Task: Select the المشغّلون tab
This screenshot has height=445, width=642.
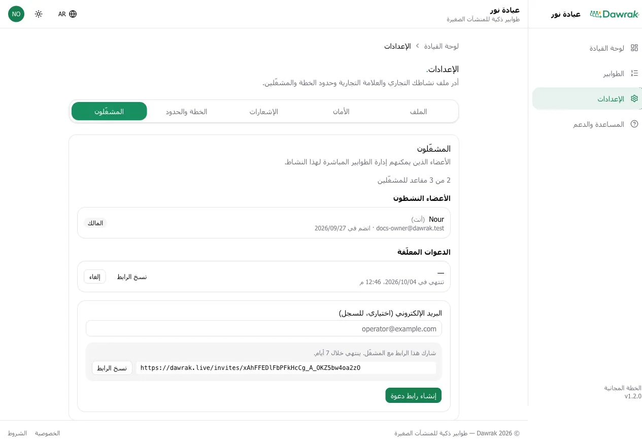Action: [109, 112]
